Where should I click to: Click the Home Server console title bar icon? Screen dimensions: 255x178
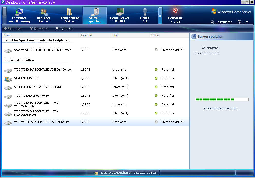click(x=3, y=2)
